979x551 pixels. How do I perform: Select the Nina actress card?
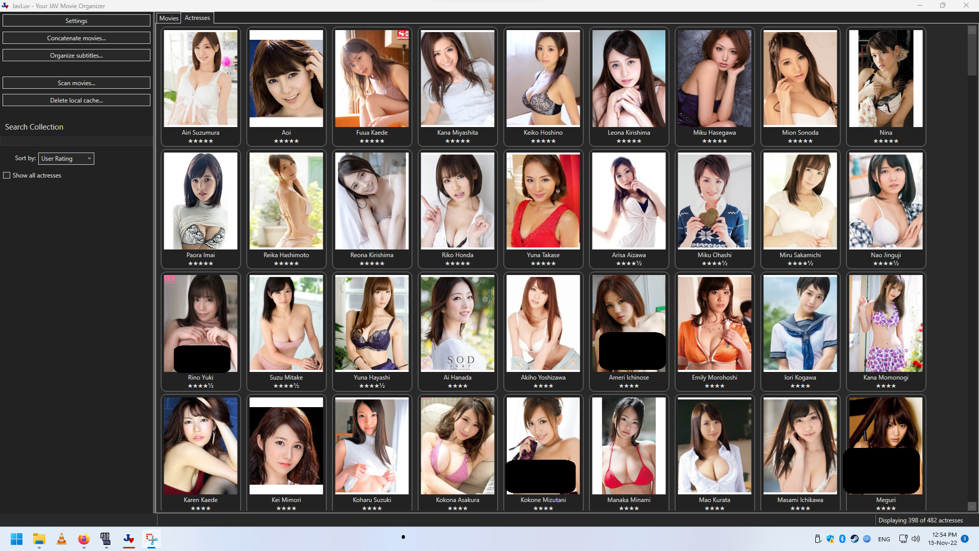coord(886,87)
